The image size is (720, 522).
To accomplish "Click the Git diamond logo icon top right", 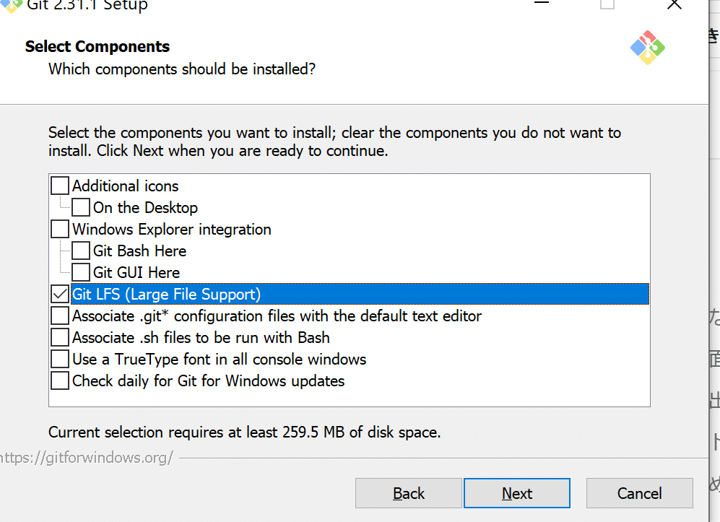I will 646,48.
